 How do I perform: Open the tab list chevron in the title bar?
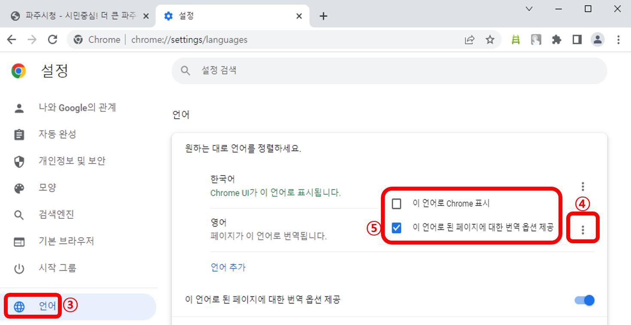point(529,9)
